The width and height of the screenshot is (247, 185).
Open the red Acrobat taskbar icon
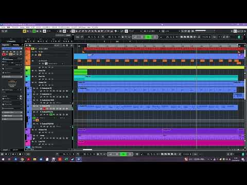pyautogui.click(x=28, y=159)
